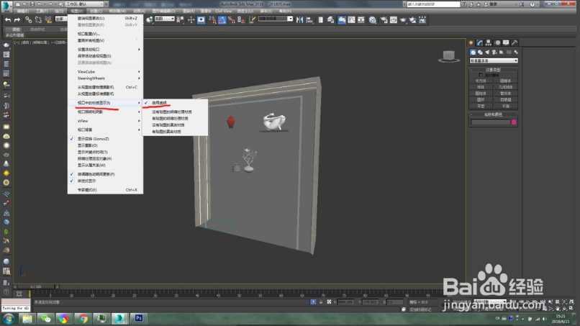Expand the SteeringWheels submenu
The width and height of the screenshot is (580, 326).
[x=105, y=78]
